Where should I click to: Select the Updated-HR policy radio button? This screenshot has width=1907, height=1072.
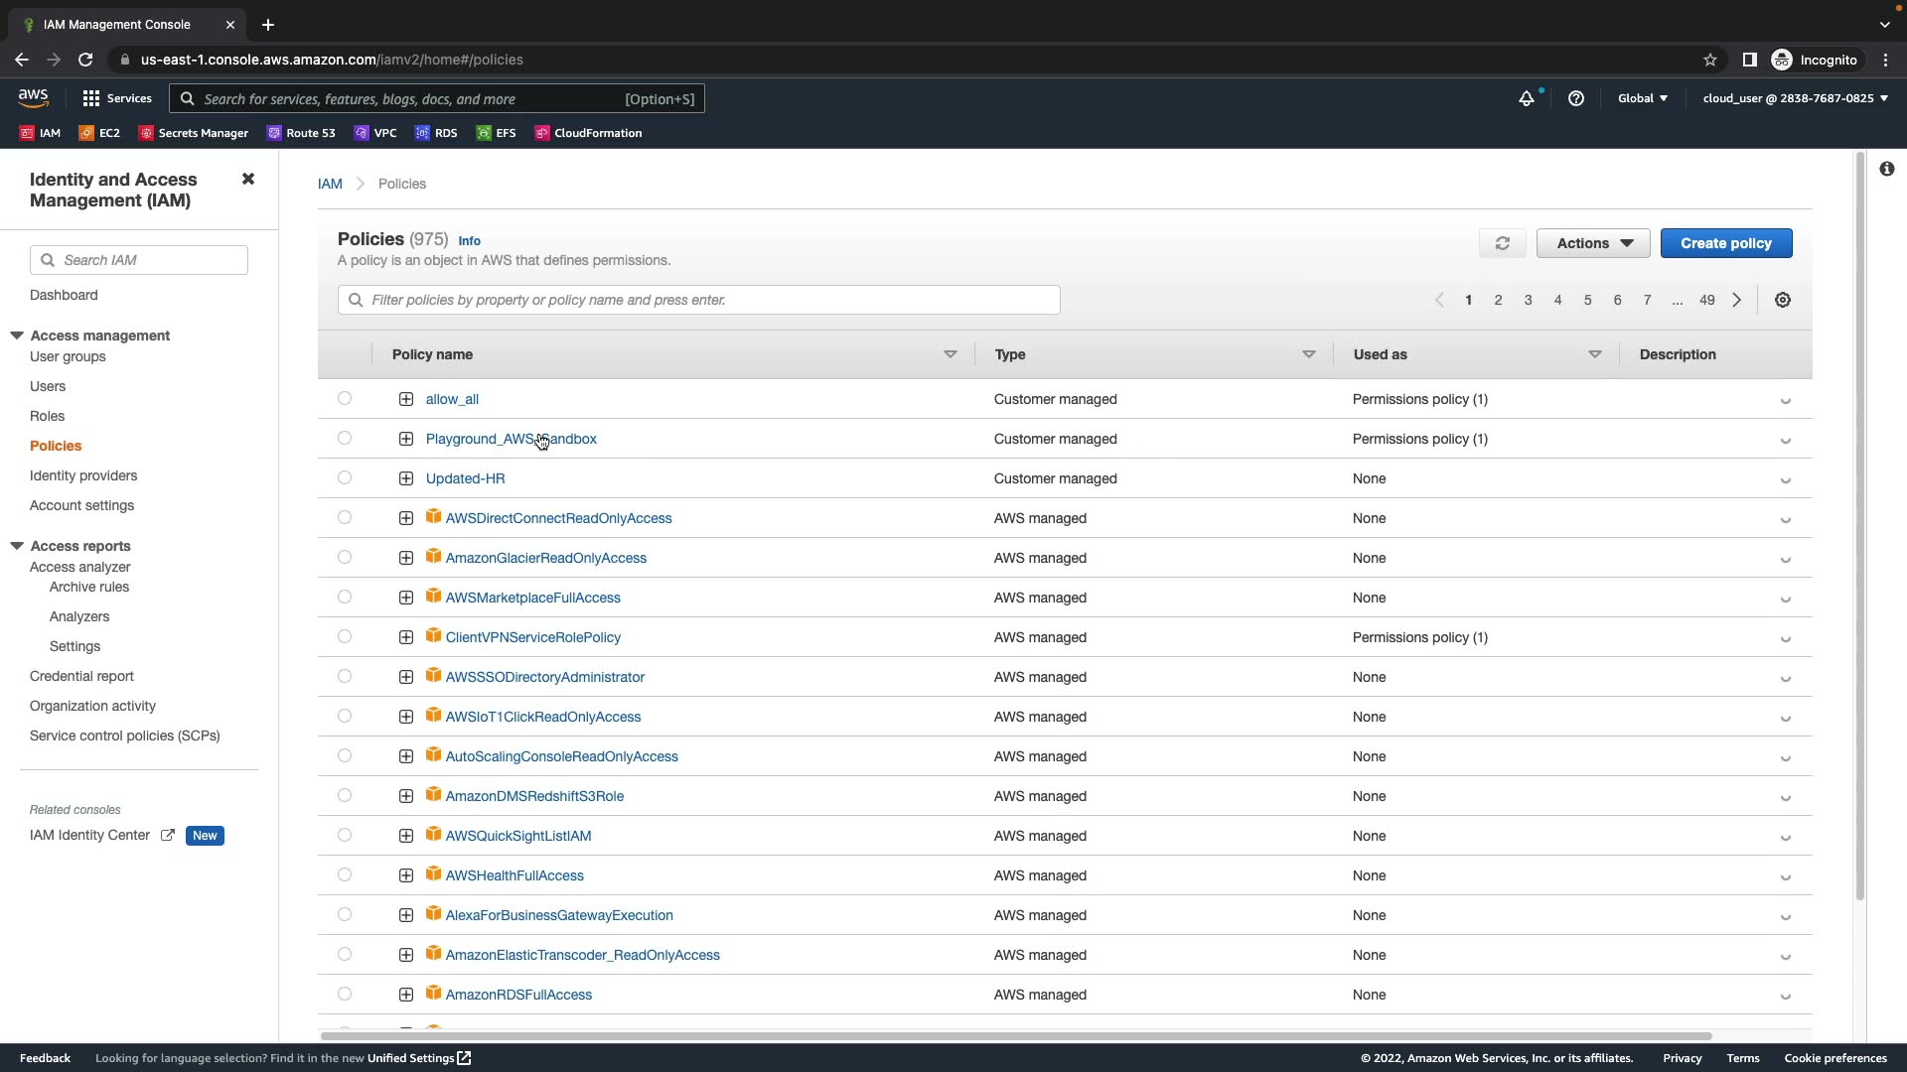[x=345, y=477]
